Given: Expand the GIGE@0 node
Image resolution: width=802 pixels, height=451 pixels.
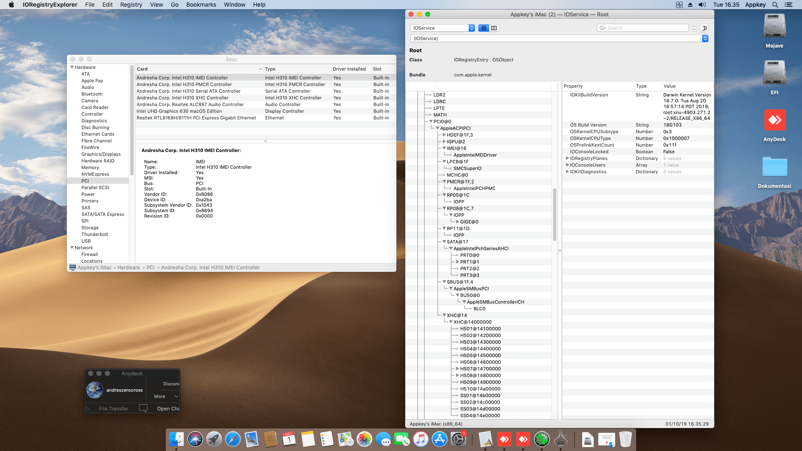Looking at the screenshot, I should 457,222.
